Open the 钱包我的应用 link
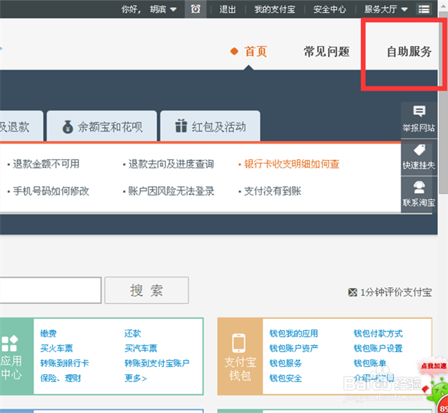 tap(293, 333)
